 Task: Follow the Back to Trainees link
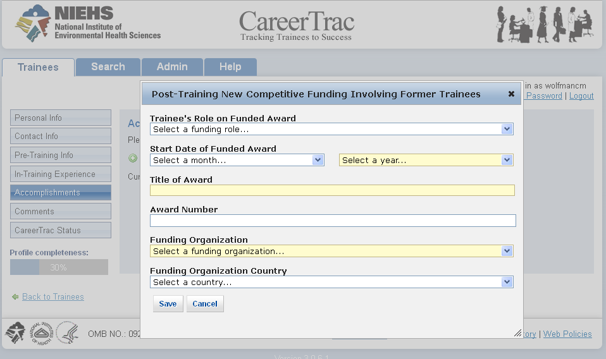53,297
